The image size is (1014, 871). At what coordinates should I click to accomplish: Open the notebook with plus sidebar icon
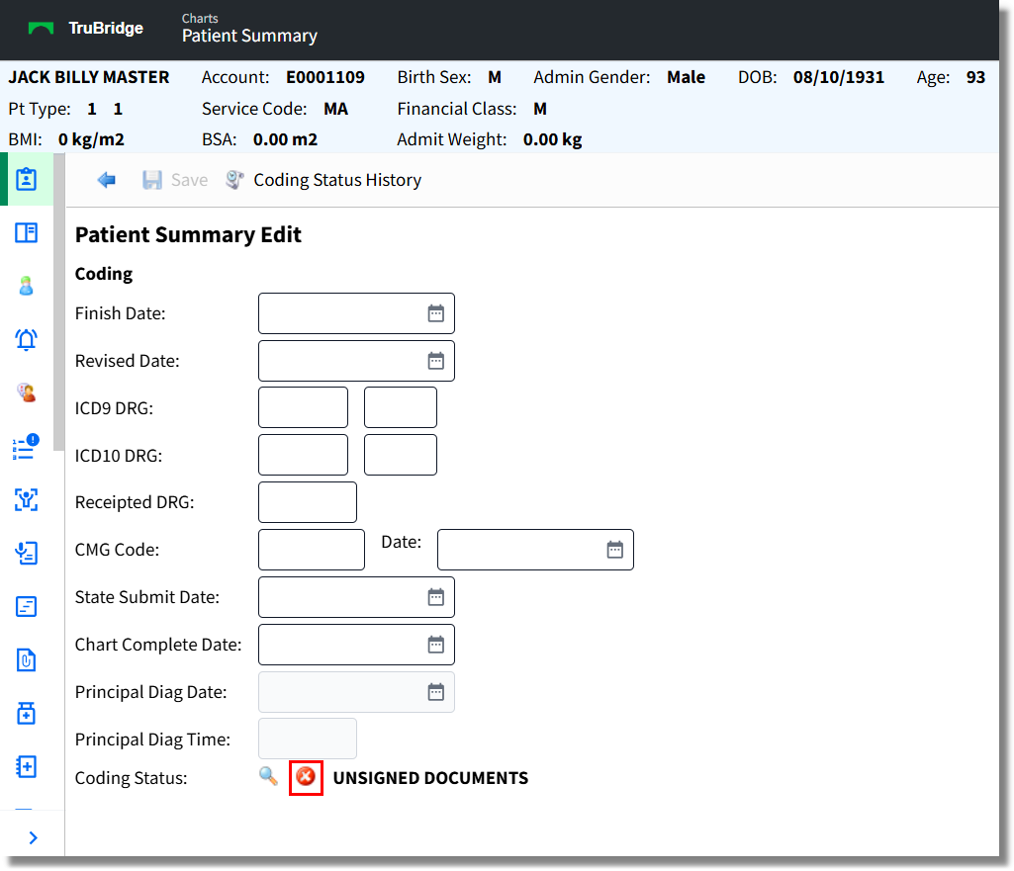[x=27, y=767]
